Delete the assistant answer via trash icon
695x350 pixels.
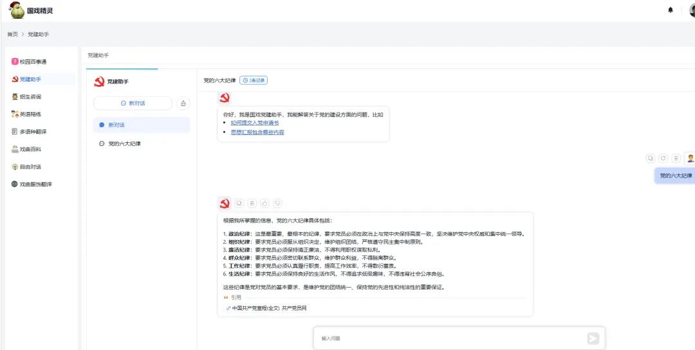[252, 203]
